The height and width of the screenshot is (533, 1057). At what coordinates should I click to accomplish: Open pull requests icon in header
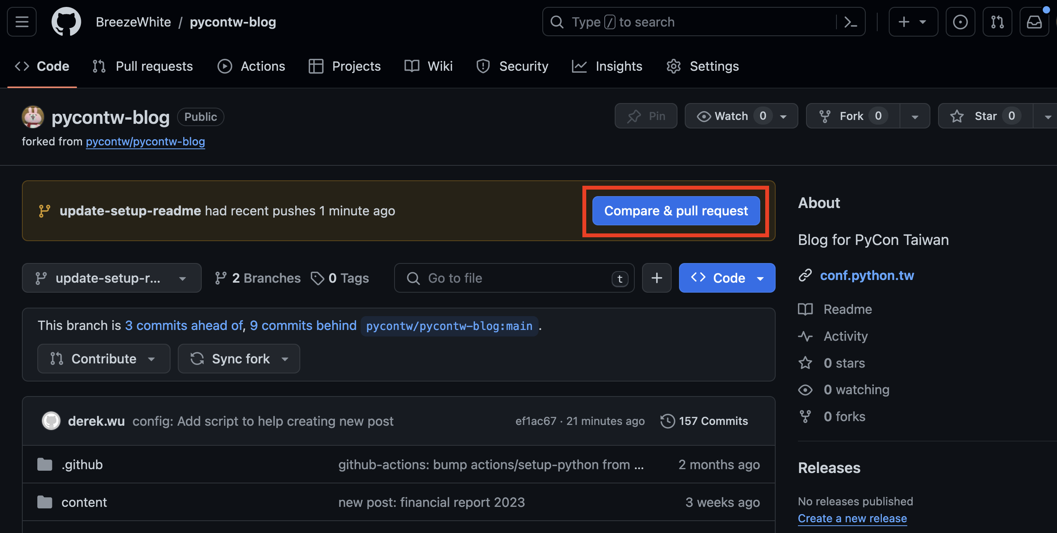click(997, 22)
